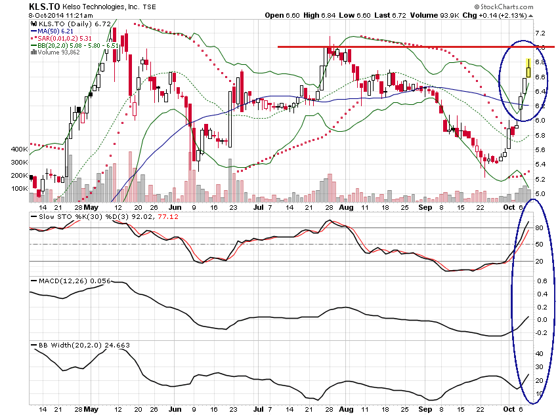Click the Jul label on the bottom date axis

click(x=259, y=409)
